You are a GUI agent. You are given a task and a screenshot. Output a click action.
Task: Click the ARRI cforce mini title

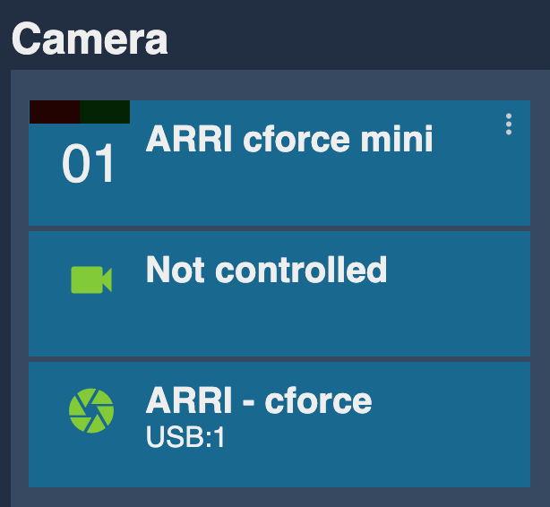coord(289,140)
